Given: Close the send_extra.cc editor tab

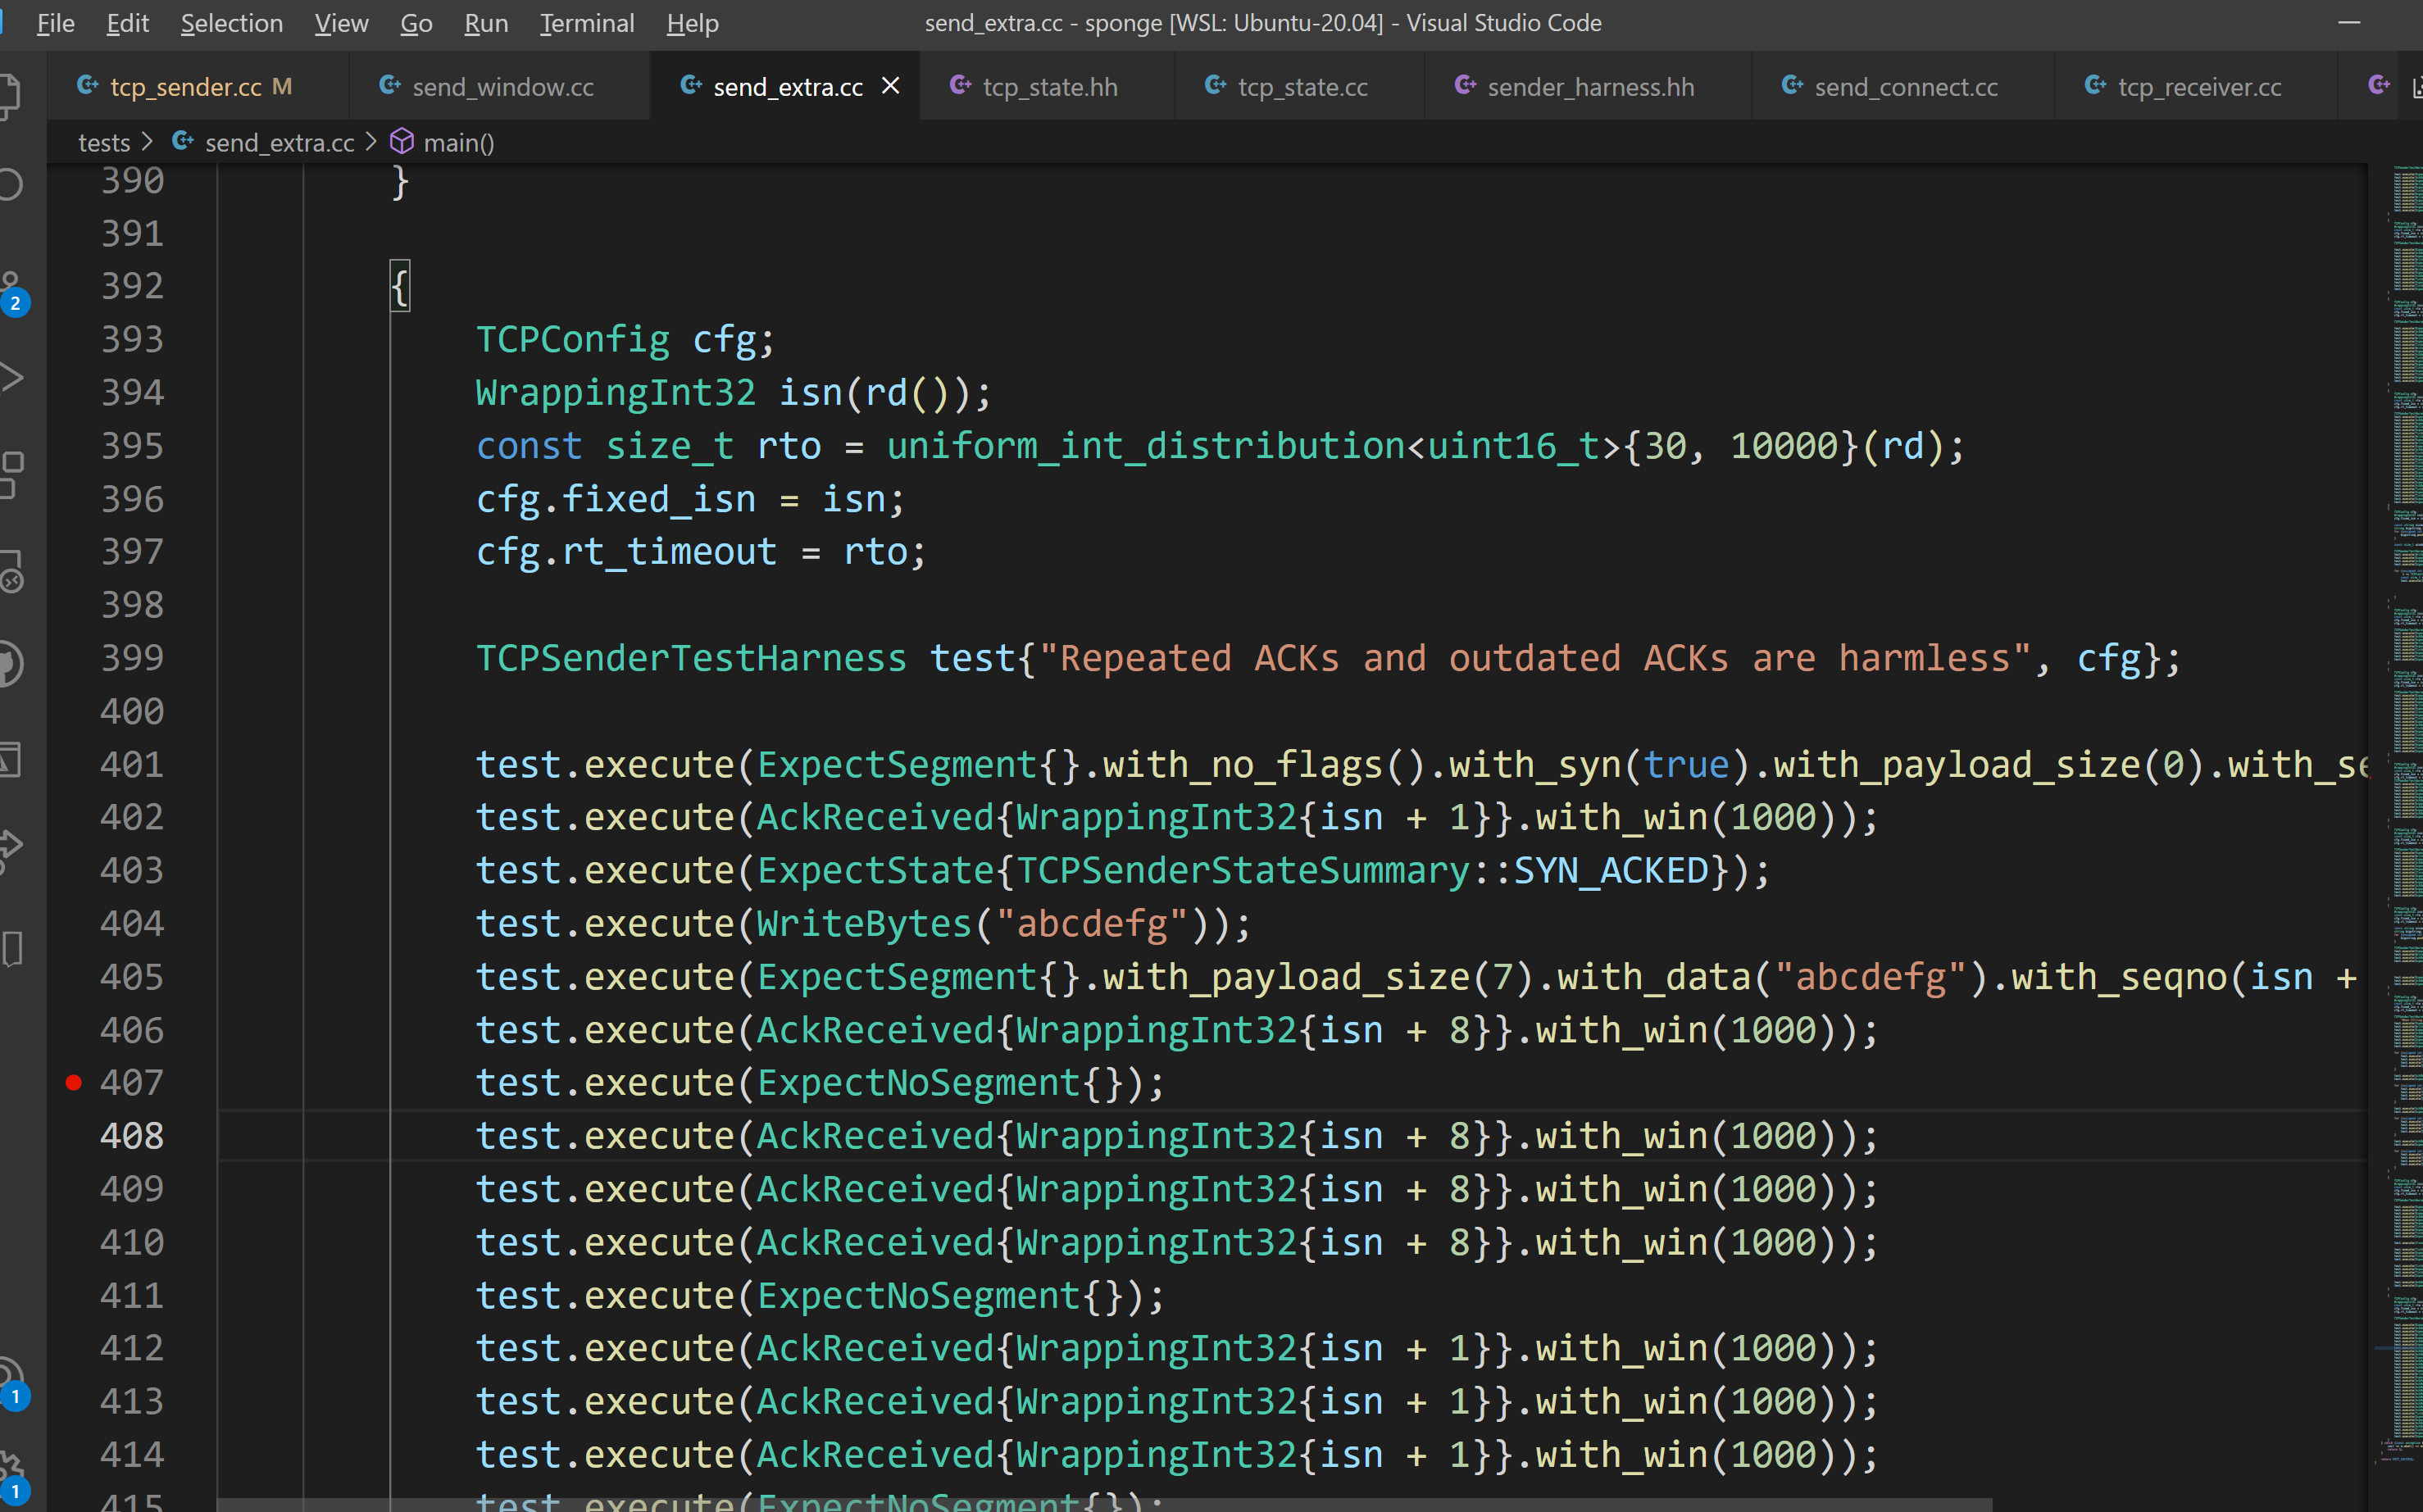Looking at the screenshot, I should click(890, 87).
